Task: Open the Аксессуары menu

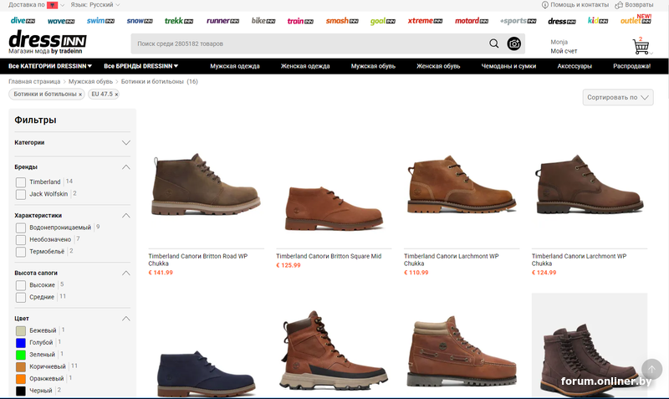Action: point(575,66)
